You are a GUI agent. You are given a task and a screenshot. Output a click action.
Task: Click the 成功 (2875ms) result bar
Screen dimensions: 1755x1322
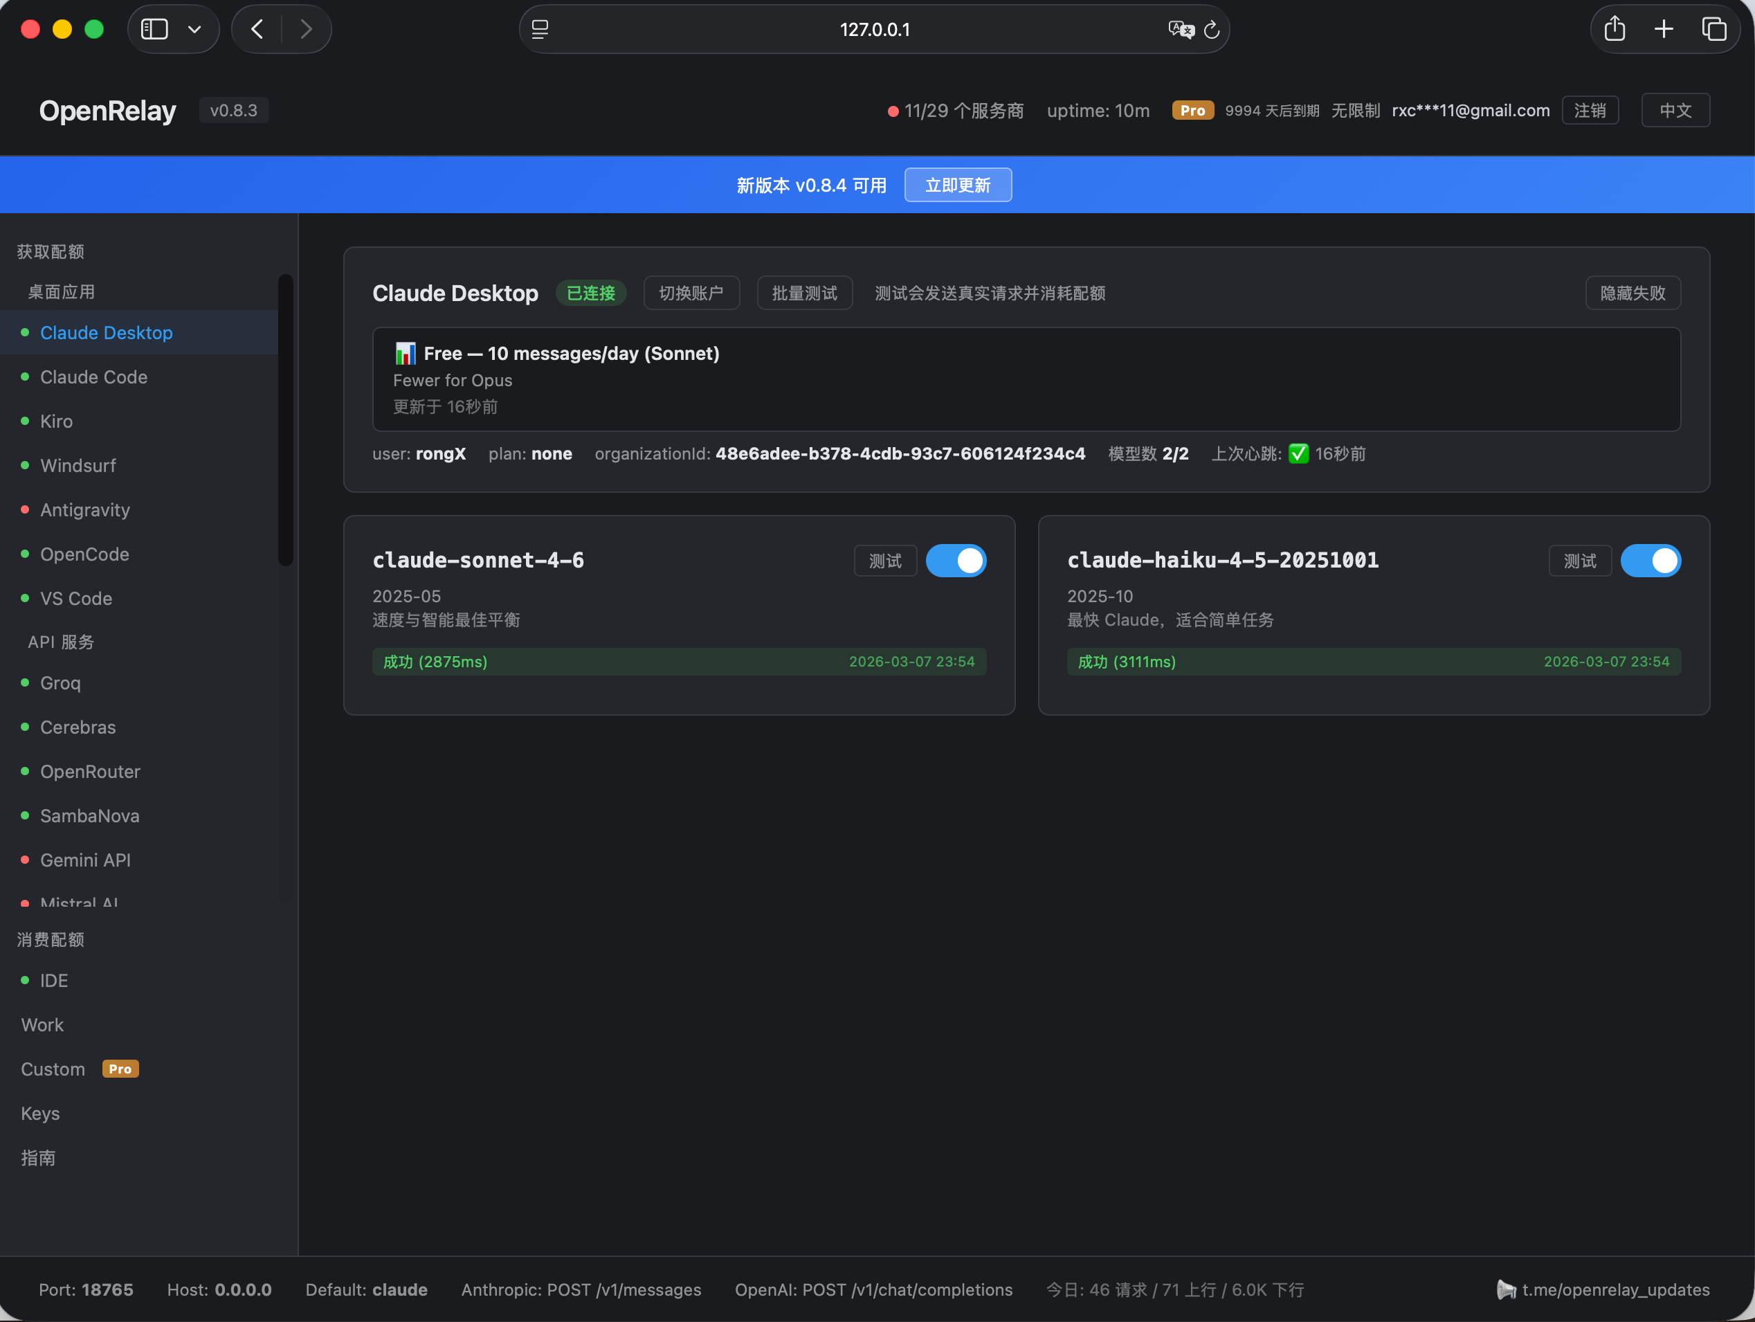(x=679, y=662)
